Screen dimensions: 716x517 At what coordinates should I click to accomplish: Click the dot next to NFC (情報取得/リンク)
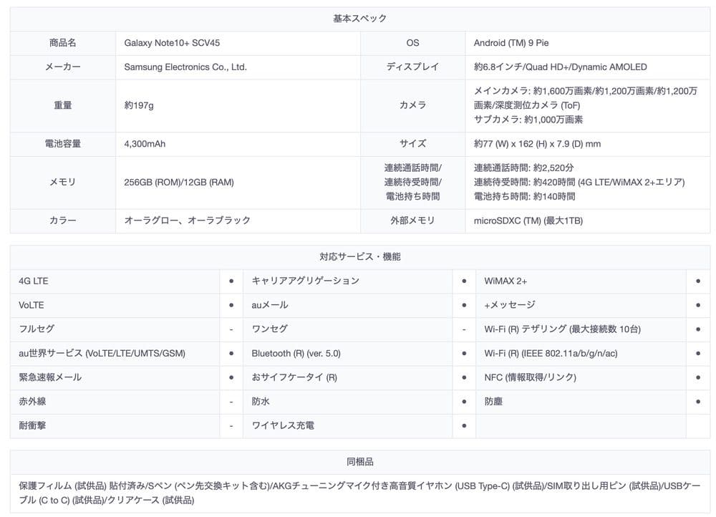point(697,377)
